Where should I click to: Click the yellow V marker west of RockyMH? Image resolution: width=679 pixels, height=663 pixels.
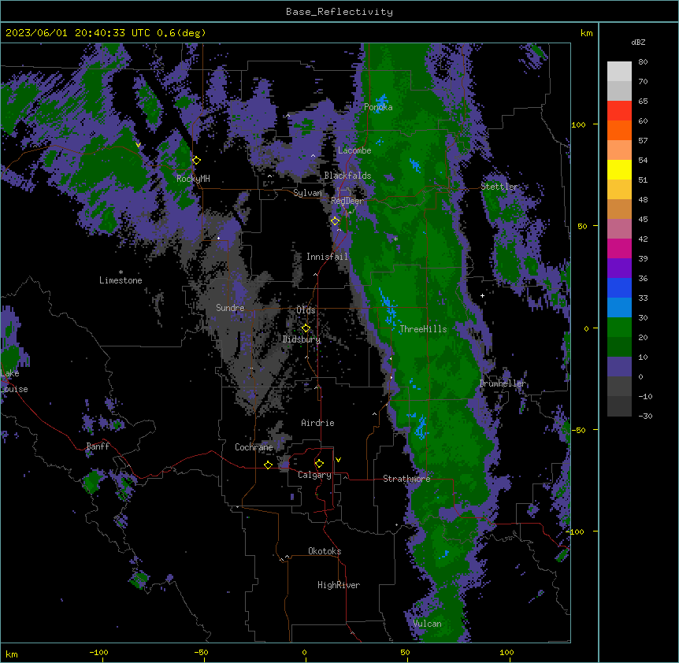[x=138, y=145]
